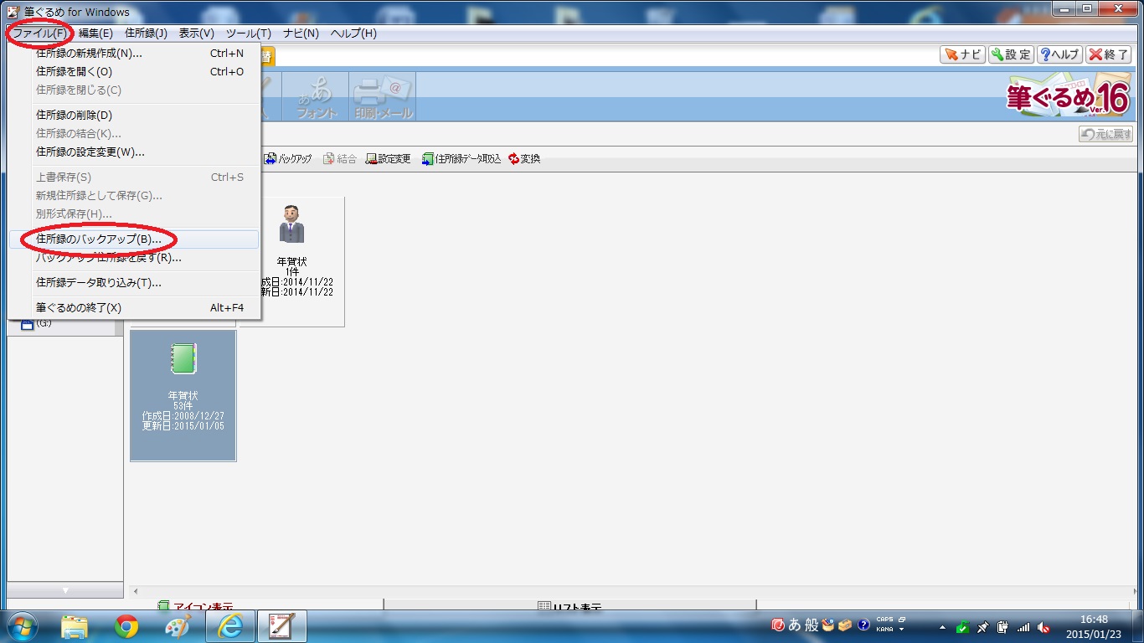Show hidden tray icons arrow
The image size is (1144, 643).
[943, 627]
